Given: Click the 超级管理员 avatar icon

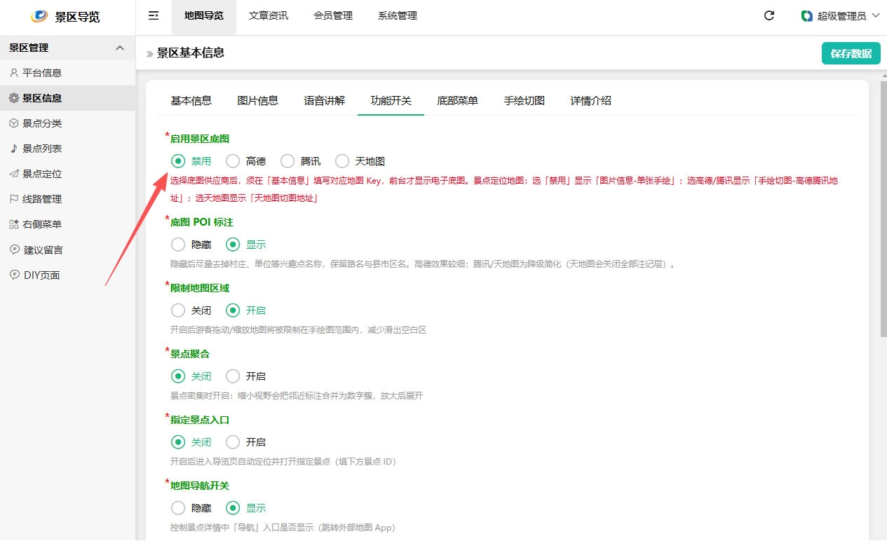Looking at the screenshot, I should pyautogui.click(x=807, y=15).
